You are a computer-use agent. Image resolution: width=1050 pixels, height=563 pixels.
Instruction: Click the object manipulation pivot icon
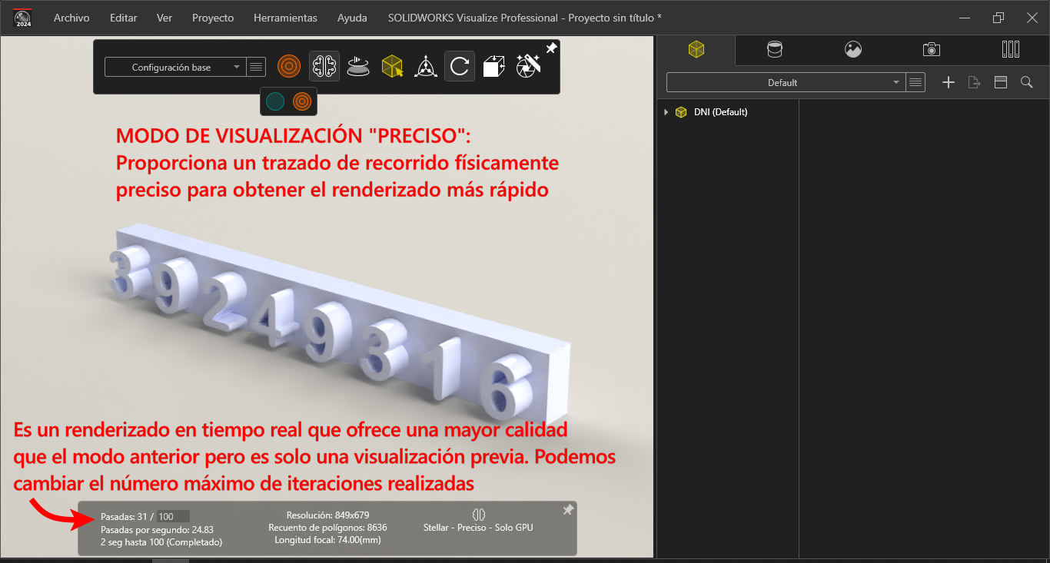coord(426,67)
